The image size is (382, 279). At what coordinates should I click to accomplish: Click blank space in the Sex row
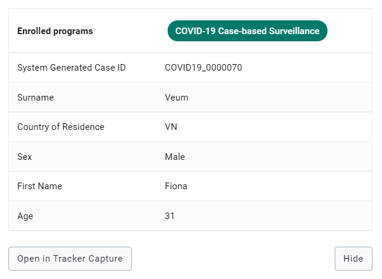(280, 157)
